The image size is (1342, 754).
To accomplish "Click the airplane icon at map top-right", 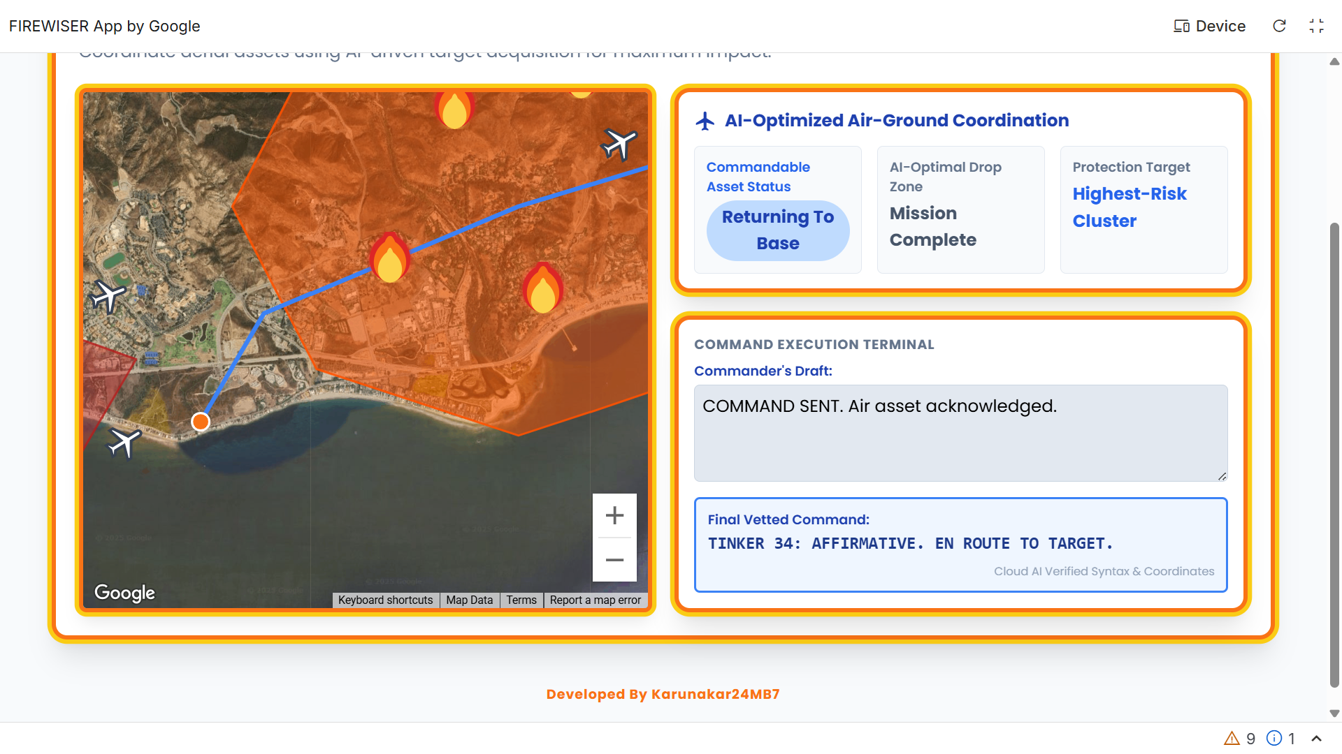I will tap(619, 144).
